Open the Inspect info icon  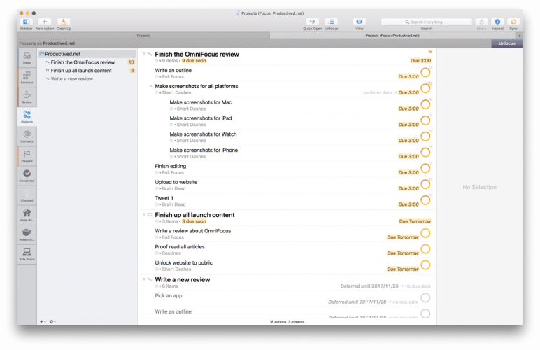[x=497, y=22]
